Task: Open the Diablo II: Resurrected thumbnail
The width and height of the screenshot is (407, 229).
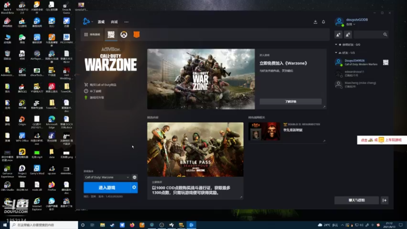Action: click(x=264, y=131)
